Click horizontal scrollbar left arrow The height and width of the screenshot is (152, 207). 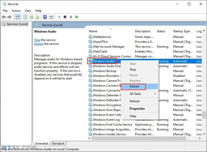[x=90, y=138]
